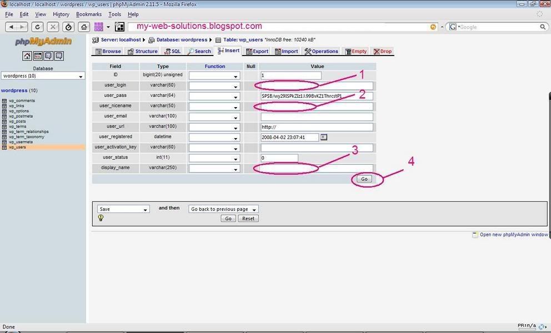The height and width of the screenshot is (333, 551).
Task: Open the Save action dropdown
Action: click(x=123, y=209)
